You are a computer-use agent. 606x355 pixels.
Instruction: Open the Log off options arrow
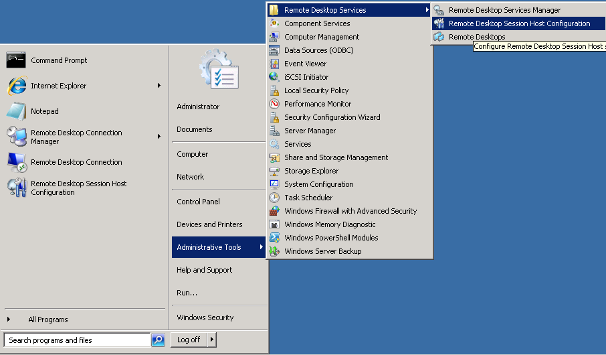pyautogui.click(x=212, y=340)
